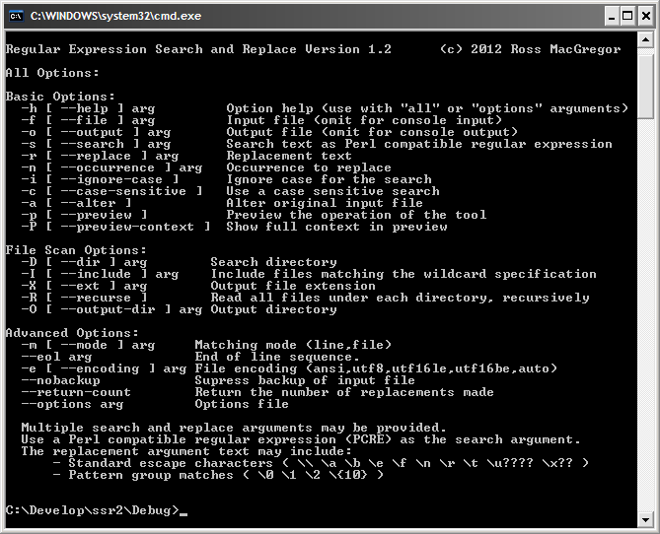
Task: Click the cmd.exe system menu icon
Action: (x=17, y=17)
